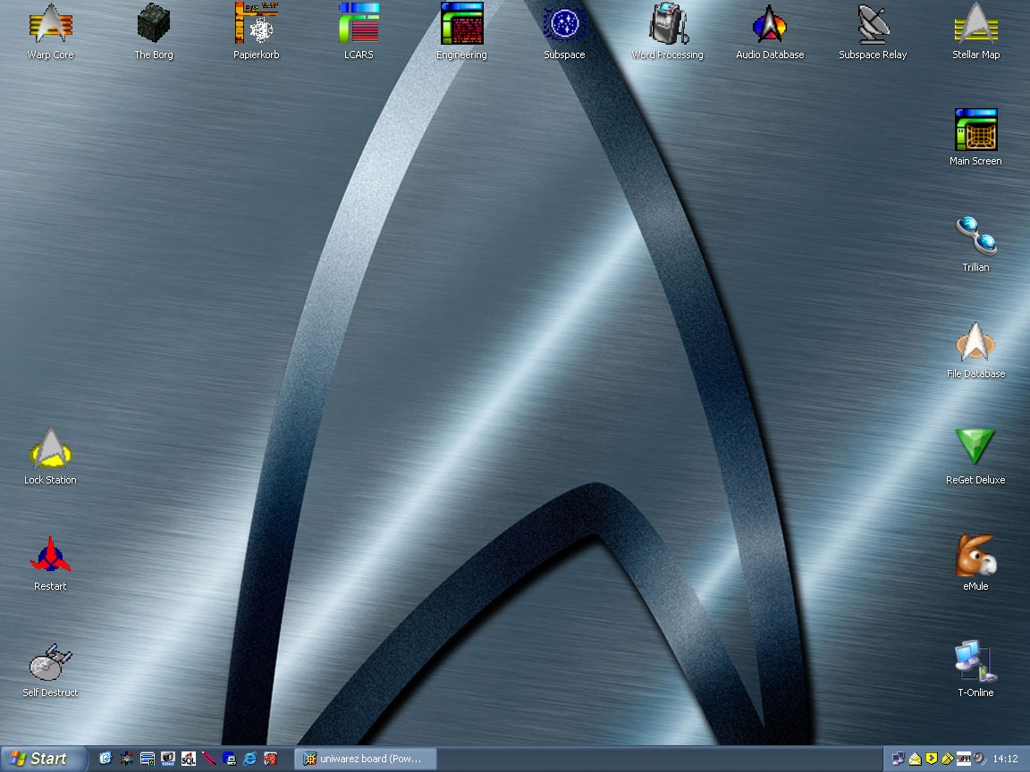This screenshot has width=1030, height=772.
Task: Launch Internet Explorer from the quick launch bar
Action: coord(249,759)
